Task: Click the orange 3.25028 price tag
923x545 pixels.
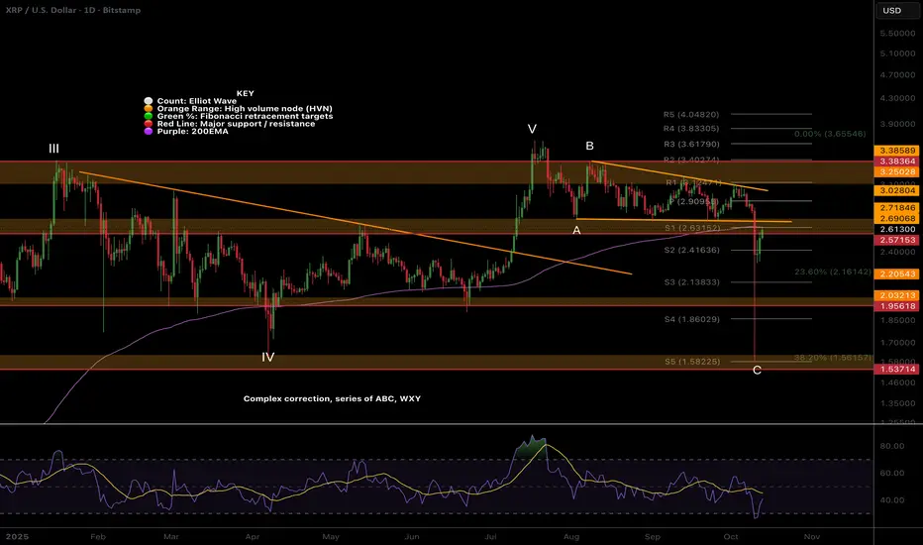Action: (x=897, y=172)
